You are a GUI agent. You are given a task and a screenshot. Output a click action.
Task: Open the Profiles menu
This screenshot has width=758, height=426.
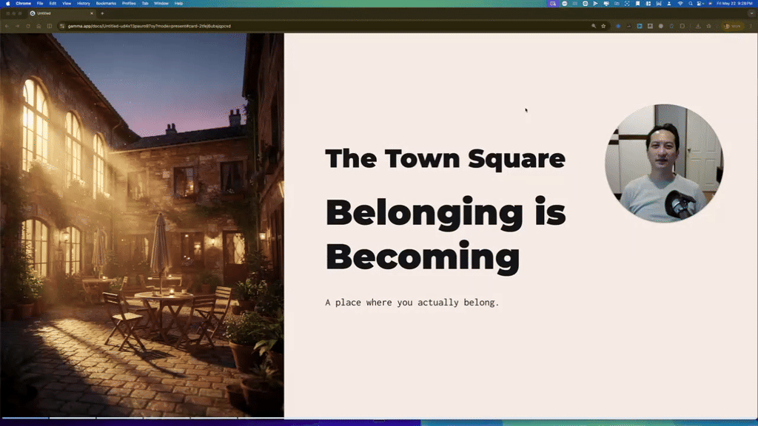coord(129,4)
